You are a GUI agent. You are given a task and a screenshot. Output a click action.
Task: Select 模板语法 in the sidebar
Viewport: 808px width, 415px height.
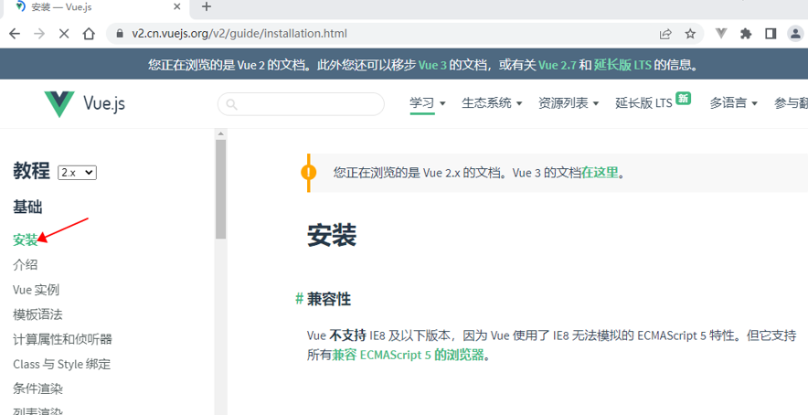[x=37, y=314]
